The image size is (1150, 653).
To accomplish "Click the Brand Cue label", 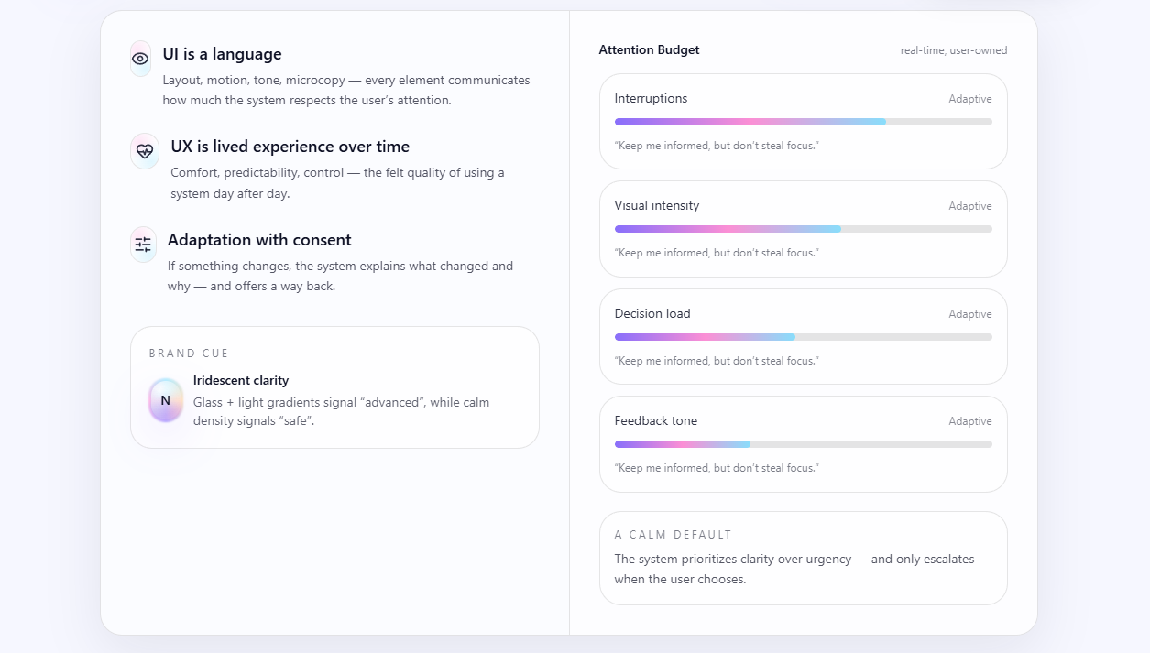I will pos(189,354).
